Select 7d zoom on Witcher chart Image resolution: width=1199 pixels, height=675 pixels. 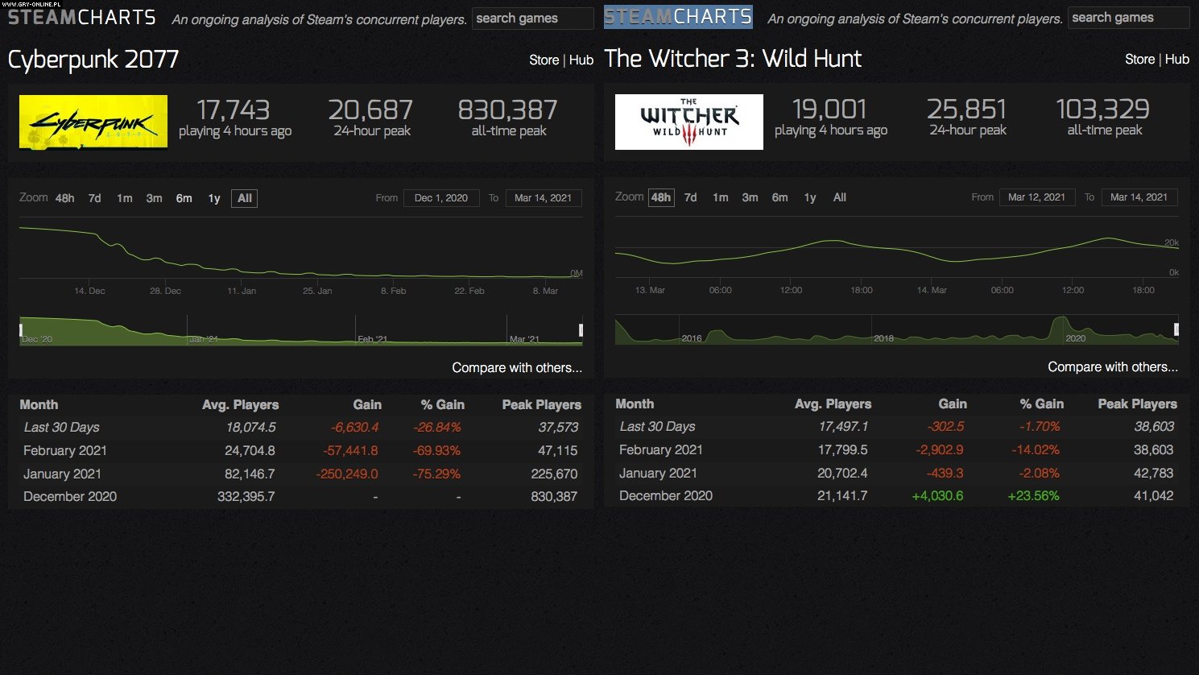point(690,197)
